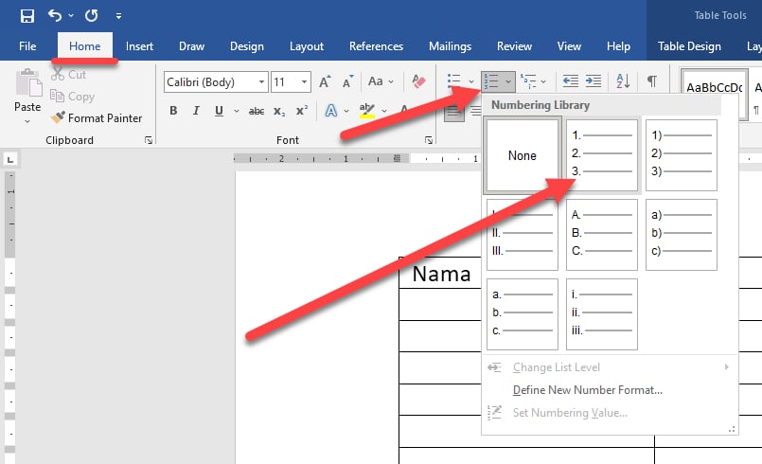762x464 pixels.
Task: Click the Increase Indent icon
Action: pos(594,82)
